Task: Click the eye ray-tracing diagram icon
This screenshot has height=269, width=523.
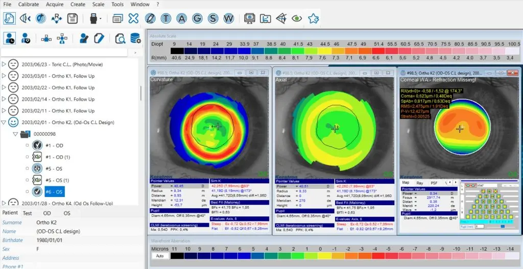Action: (x=281, y=18)
